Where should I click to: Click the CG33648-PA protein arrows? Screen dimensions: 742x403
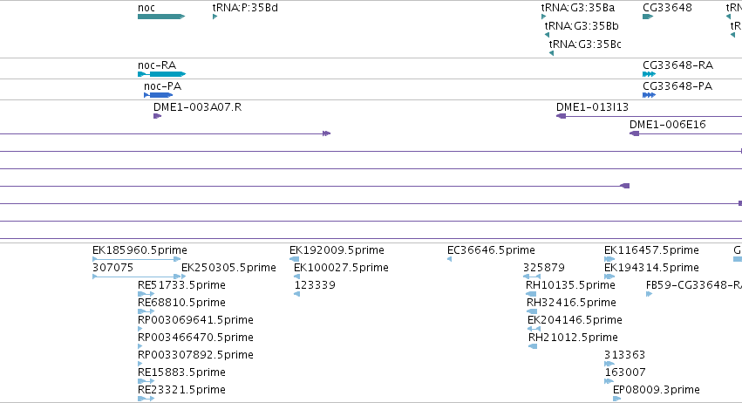pyautogui.click(x=650, y=95)
